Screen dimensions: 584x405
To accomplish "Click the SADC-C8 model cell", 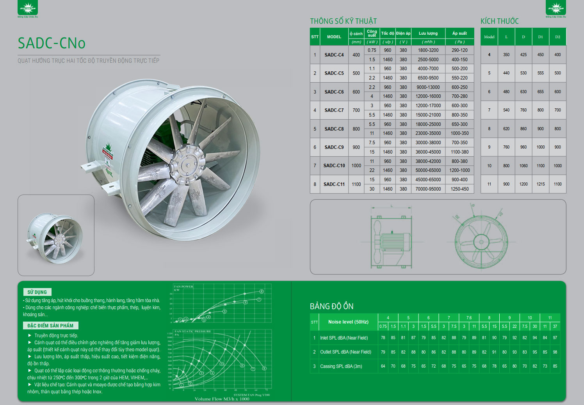I will [x=334, y=129].
